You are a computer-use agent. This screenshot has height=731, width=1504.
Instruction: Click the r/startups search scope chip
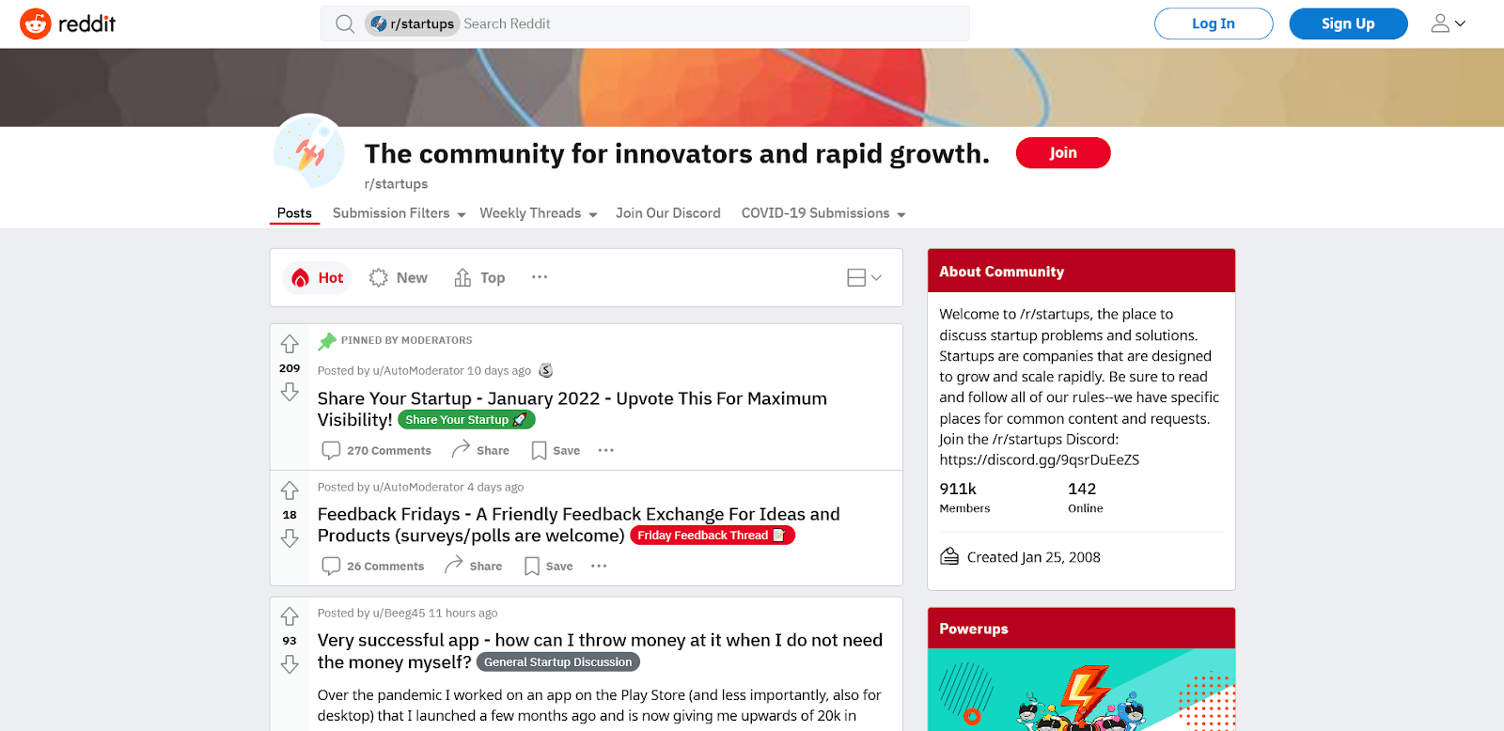(412, 23)
